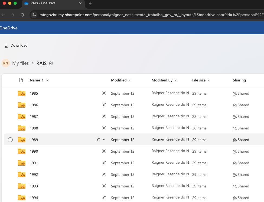Expand the Name column dropdown chevron
This screenshot has height=202, width=264.
(48, 80)
